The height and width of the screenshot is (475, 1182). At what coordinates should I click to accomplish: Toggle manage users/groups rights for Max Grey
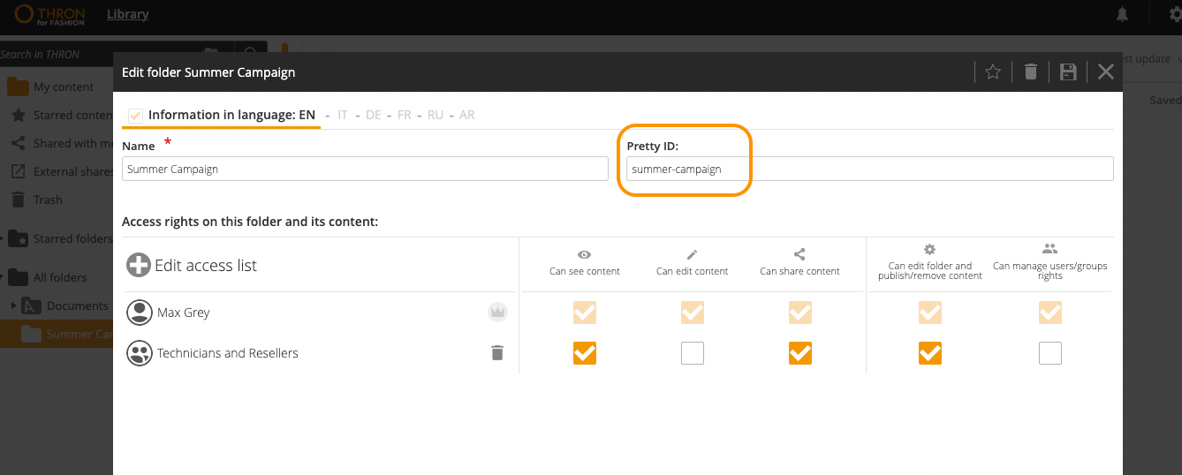(1050, 313)
